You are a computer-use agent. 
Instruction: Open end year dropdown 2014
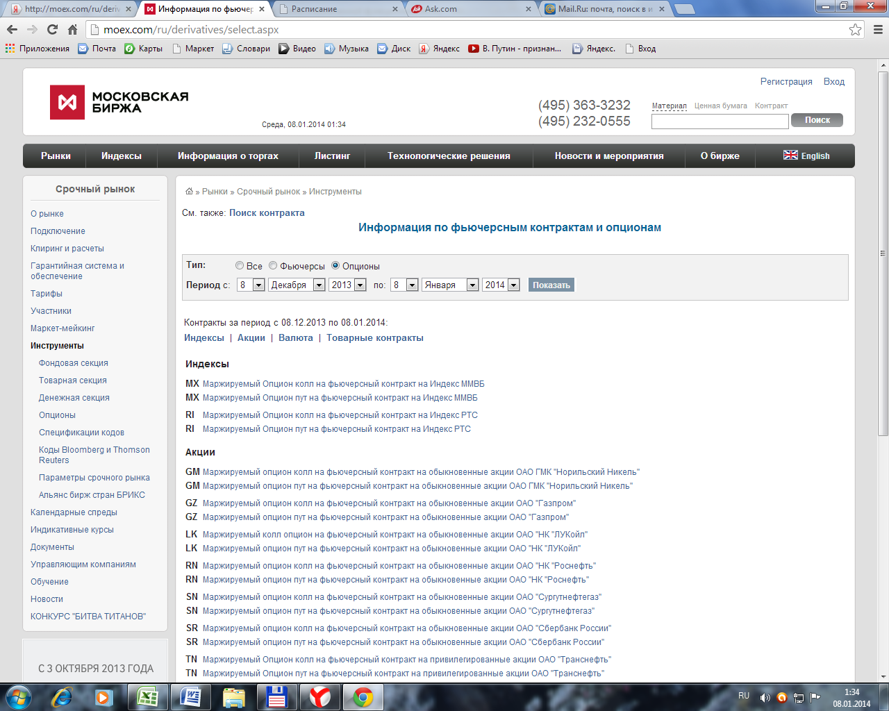point(501,285)
